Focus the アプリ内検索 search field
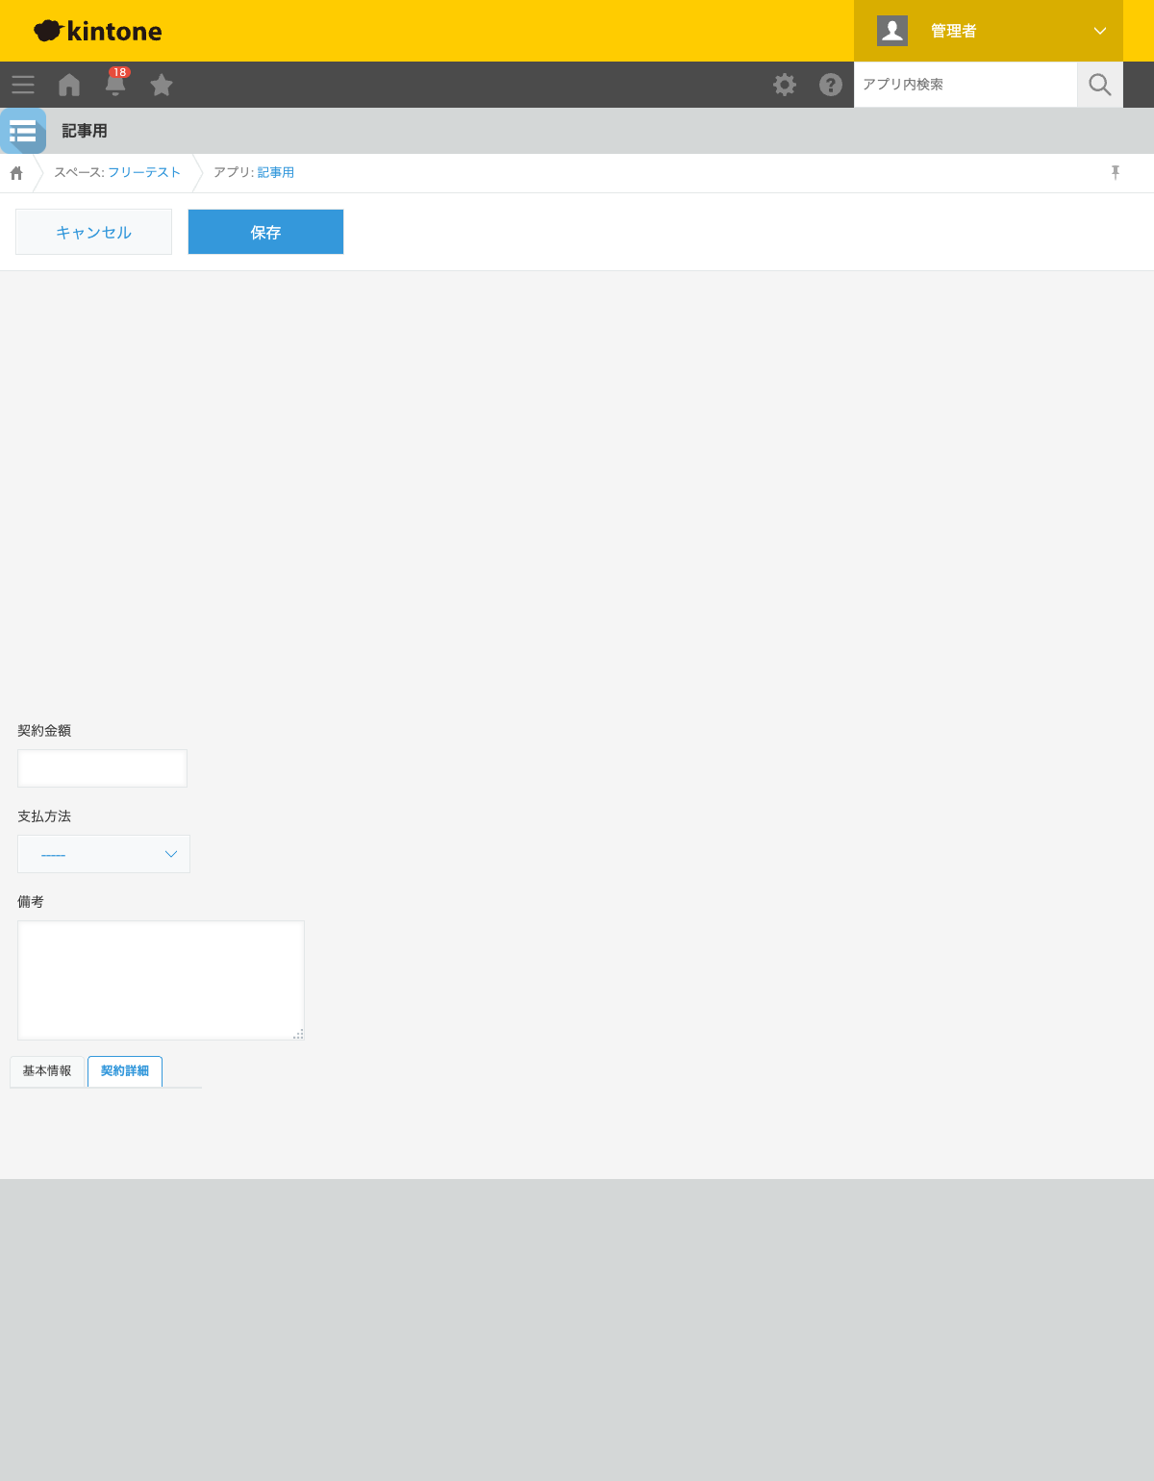Screen dimensions: 1154x1481 pyautogui.click(x=966, y=85)
